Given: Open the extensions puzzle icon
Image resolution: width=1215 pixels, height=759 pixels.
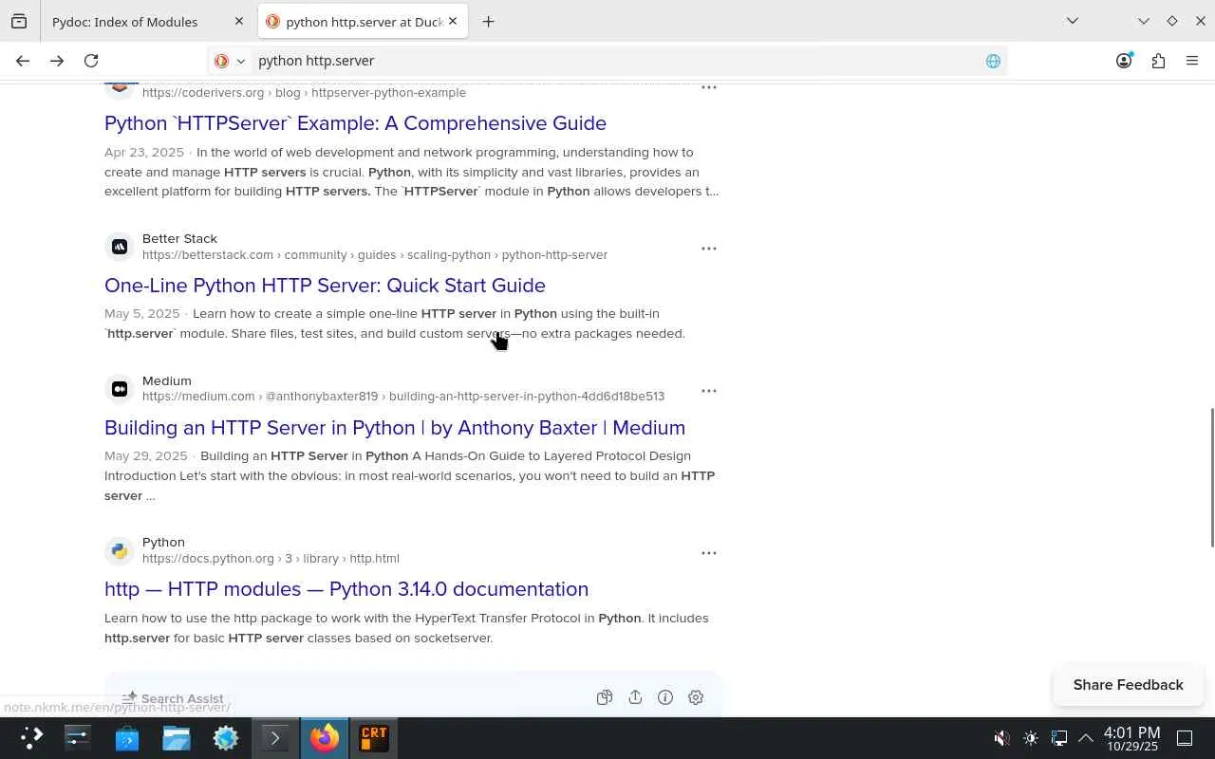Looking at the screenshot, I should (x=1158, y=61).
